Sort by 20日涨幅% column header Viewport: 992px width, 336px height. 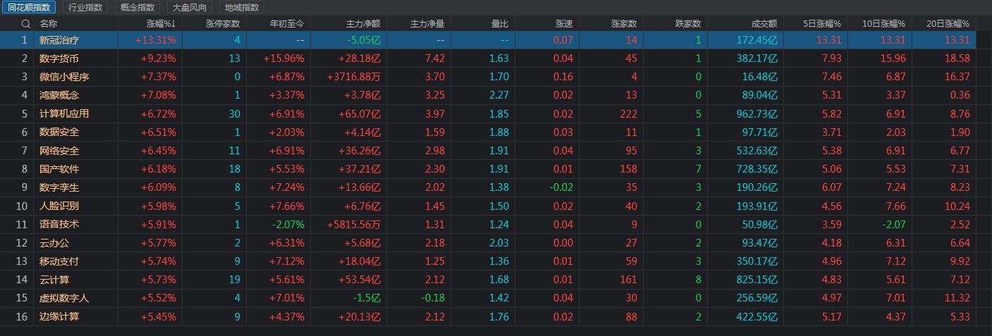tap(948, 24)
